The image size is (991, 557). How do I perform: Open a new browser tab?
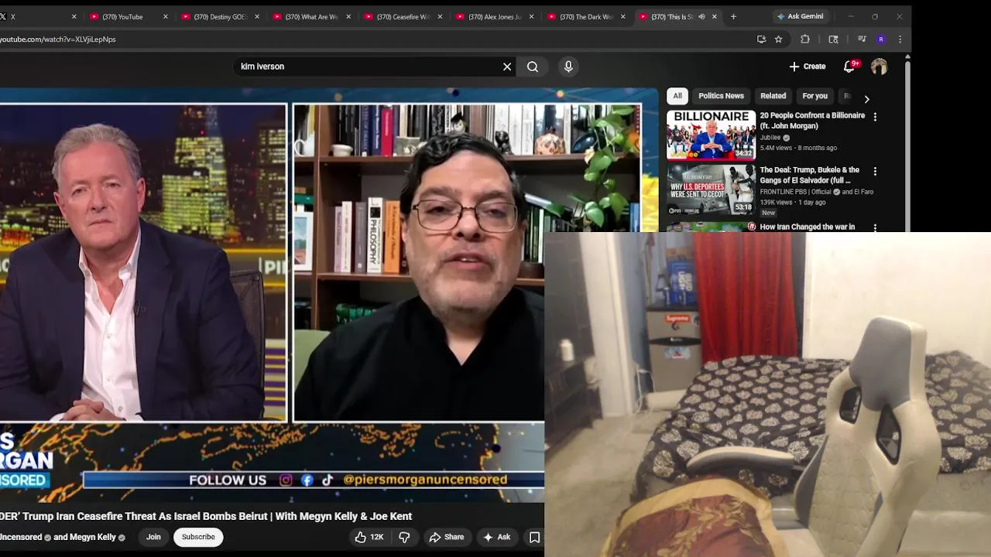tap(733, 16)
